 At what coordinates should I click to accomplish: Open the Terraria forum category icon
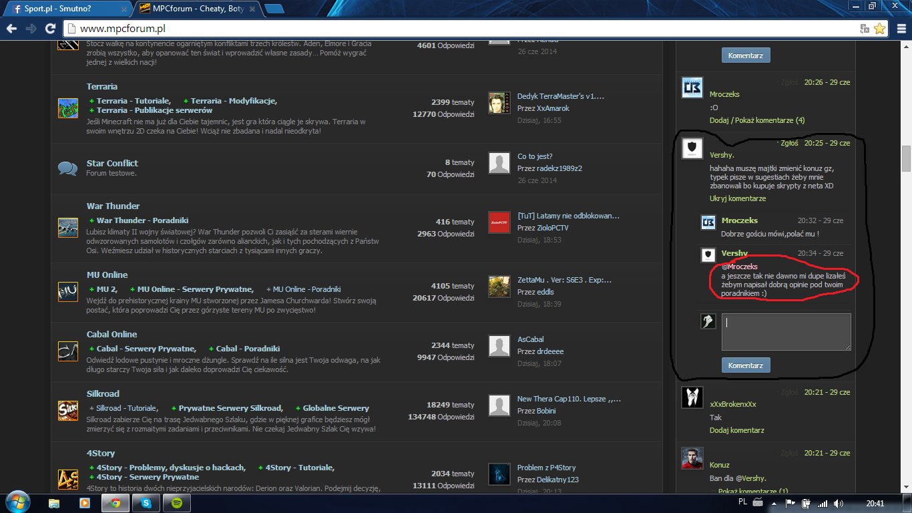[x=68, y=108]
